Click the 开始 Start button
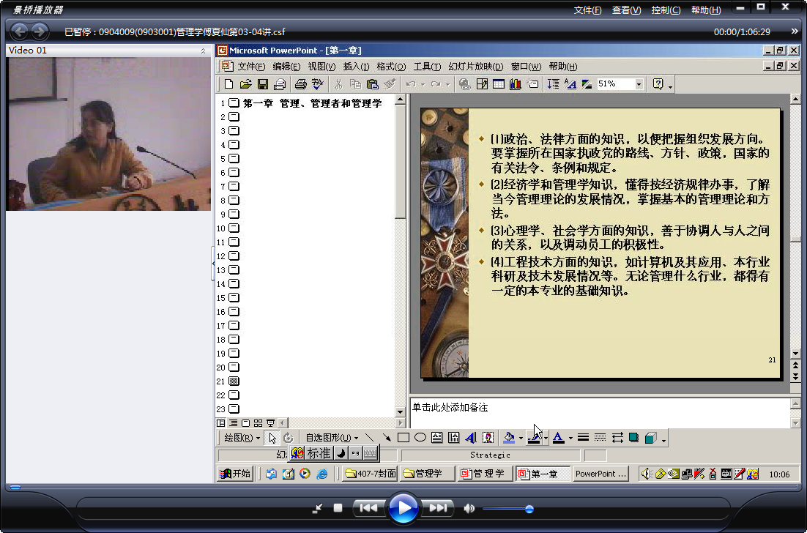The height and width of the screenshot is (533, 807). click(x=234, y=473)
